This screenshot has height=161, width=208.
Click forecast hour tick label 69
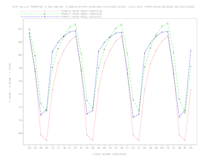point(162,148)
